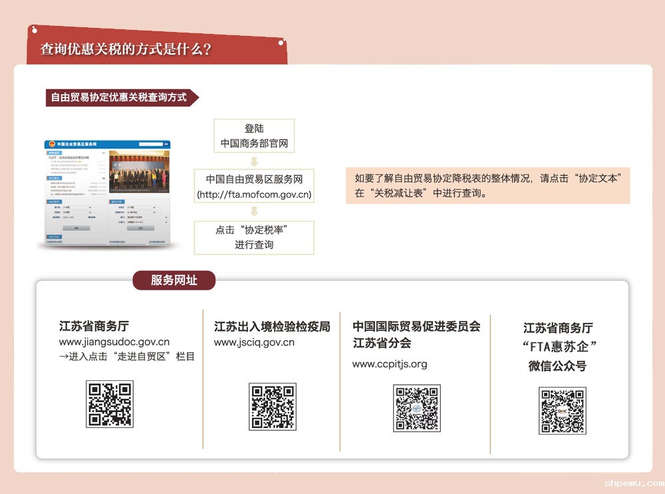Open www.jiangsudoc.gov.cn link
The image size is (665, 494).
pyautogui.click(x=114, y=342)
